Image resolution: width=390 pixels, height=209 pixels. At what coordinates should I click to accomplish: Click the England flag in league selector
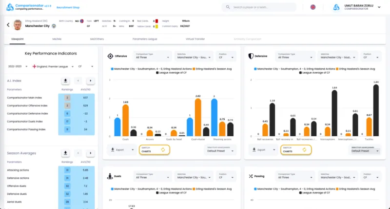coord(34,66)
